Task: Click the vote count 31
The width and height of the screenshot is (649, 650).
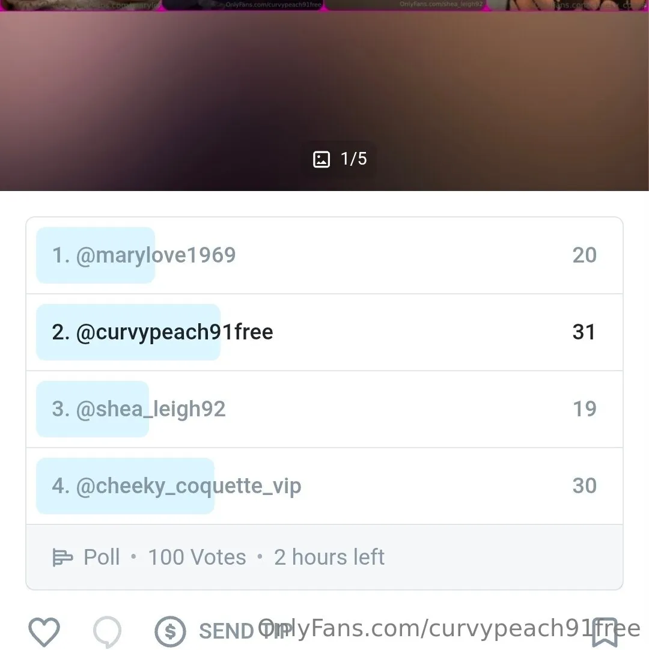Action: 584,332
